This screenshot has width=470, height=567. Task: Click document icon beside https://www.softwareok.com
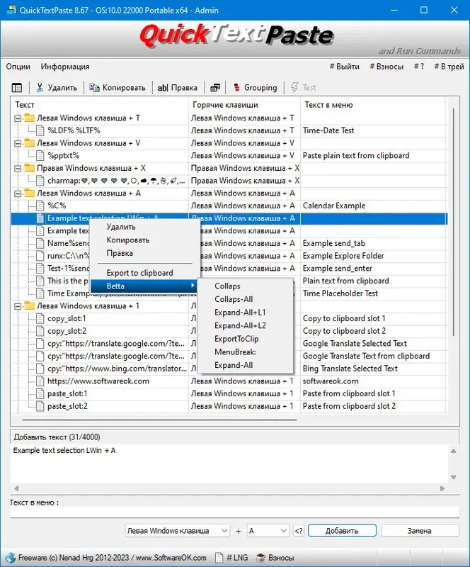click(x=40, y=381)
